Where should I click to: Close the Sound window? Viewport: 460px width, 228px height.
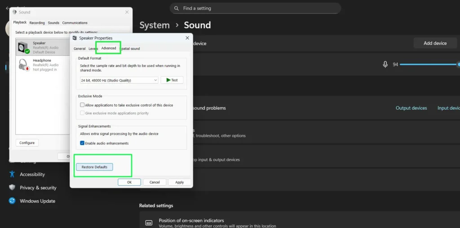(x=127, y=12)
